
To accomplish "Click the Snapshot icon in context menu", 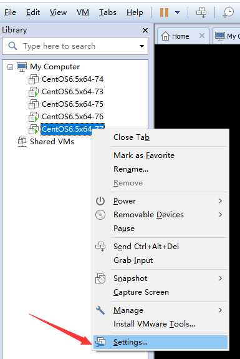I will point(100,278).
